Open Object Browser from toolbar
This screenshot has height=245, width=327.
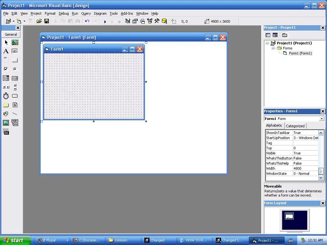point(150,21)
